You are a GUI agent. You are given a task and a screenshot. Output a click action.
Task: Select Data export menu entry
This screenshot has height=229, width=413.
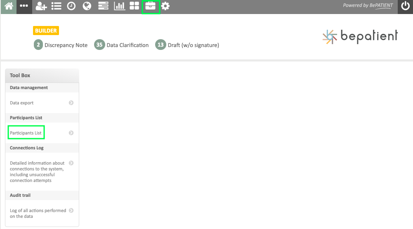point(22,103)
